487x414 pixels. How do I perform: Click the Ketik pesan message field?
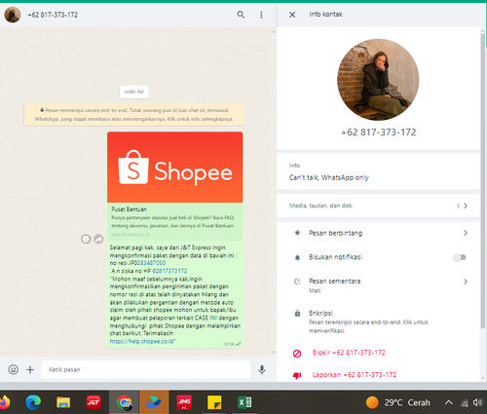(146, 369)
